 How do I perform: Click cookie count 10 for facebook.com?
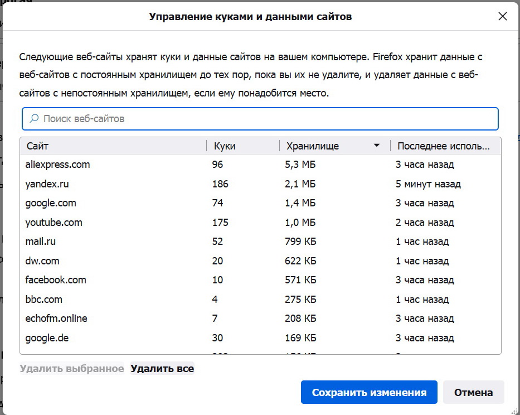point(217,280)
